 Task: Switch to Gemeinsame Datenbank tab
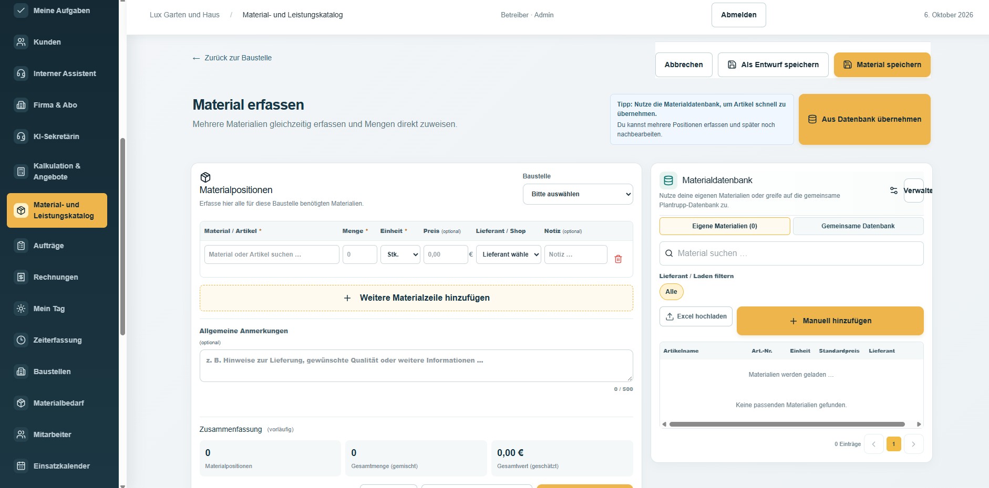pyautogui.click(x=858, y=226)
